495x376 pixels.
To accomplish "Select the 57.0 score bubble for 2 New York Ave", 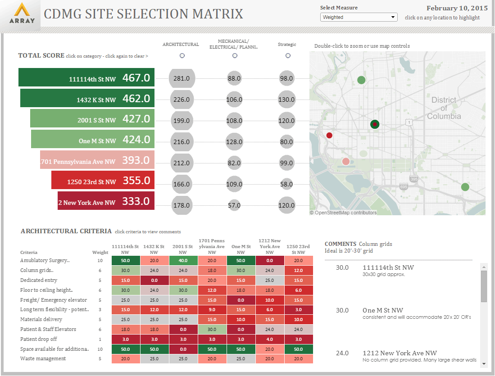I will [x=234, y=205].
